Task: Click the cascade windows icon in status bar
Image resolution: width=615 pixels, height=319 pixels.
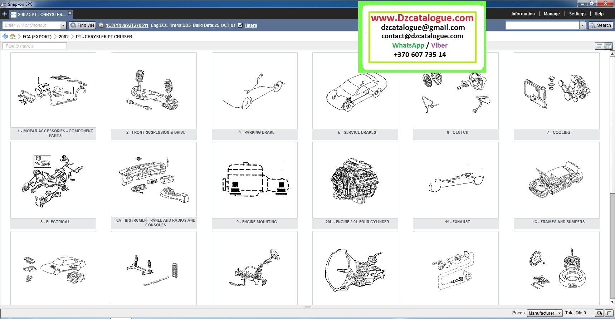Action: tap(600, 313)
